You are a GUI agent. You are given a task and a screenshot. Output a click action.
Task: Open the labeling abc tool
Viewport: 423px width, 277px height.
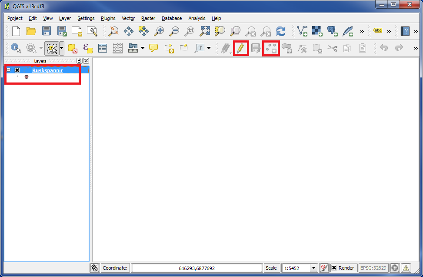[378, 30]
